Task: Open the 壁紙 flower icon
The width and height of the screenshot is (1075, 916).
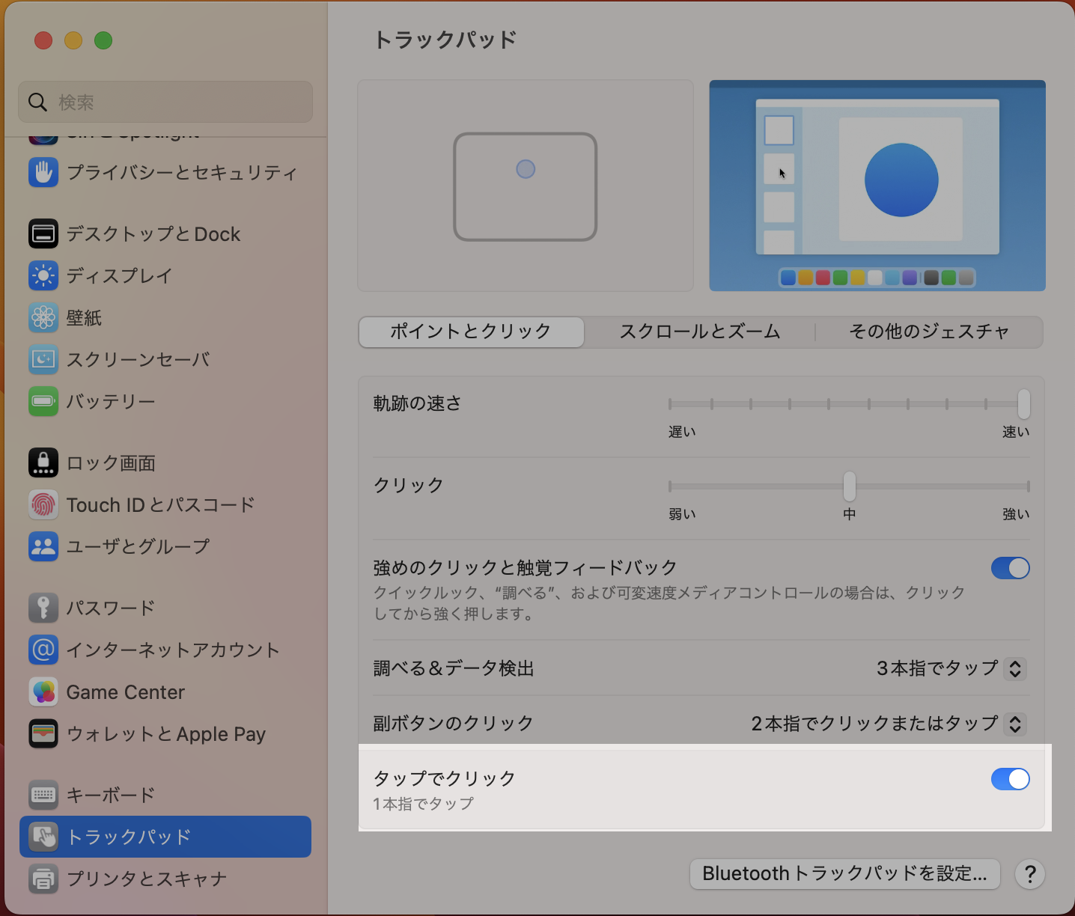Action: click(43, 317)
